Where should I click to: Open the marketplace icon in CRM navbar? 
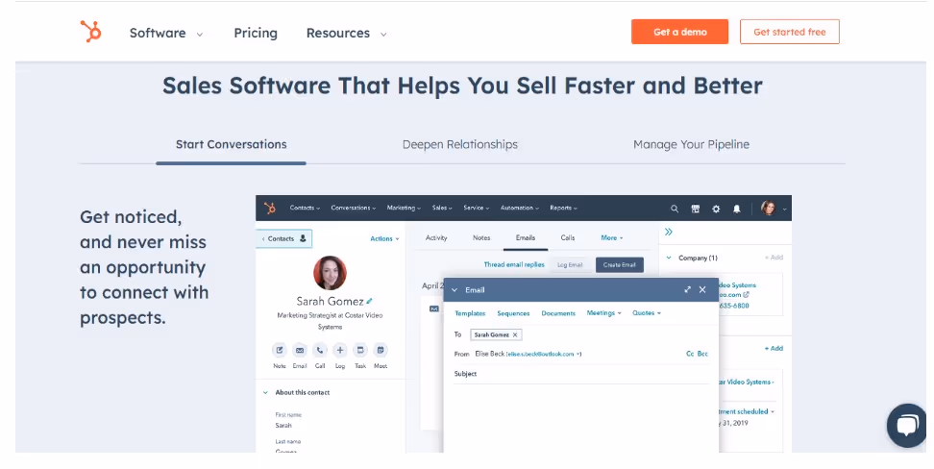695,209
